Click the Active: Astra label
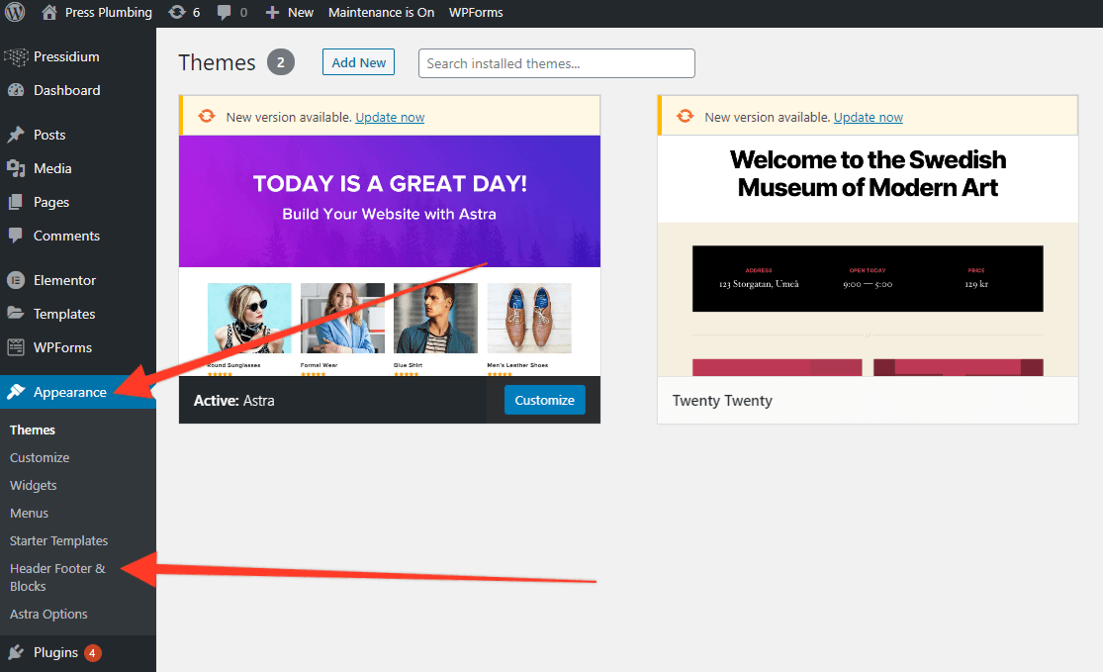This screenshot has height=672, width=1103. 234,401
